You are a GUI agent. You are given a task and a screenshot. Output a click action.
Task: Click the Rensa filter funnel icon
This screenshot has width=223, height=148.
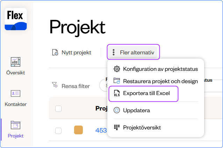tap(55, 85)
